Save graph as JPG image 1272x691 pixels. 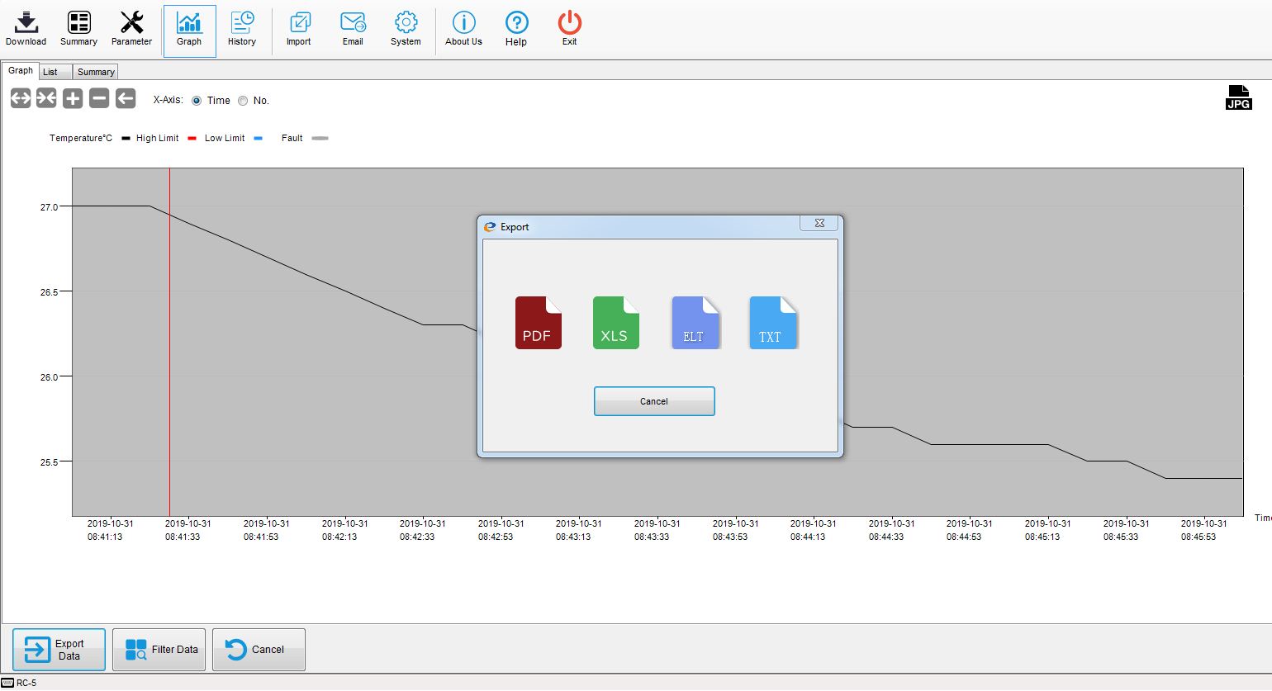[x=1238, y=97]
